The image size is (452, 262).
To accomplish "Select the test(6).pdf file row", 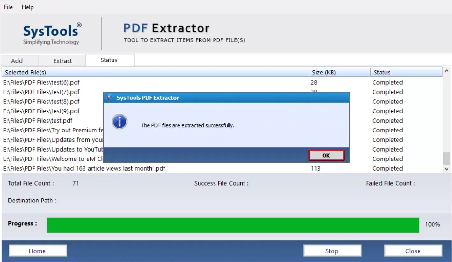I will (x=48, y=82).
